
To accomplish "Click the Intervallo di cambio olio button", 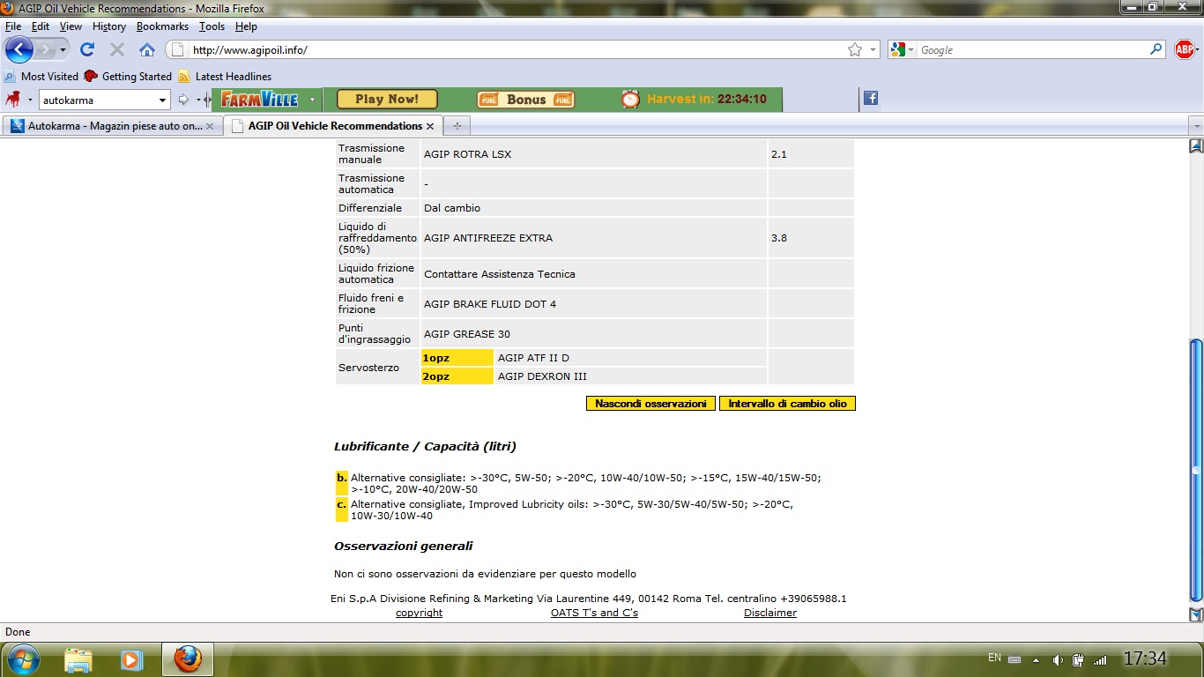I will coord(787,404).
